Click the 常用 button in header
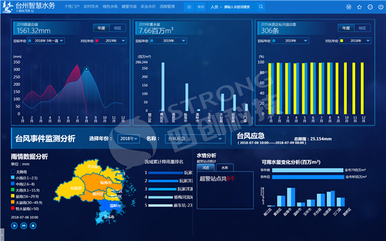Viewport: 386px width, 241px height. pos(201,7)
